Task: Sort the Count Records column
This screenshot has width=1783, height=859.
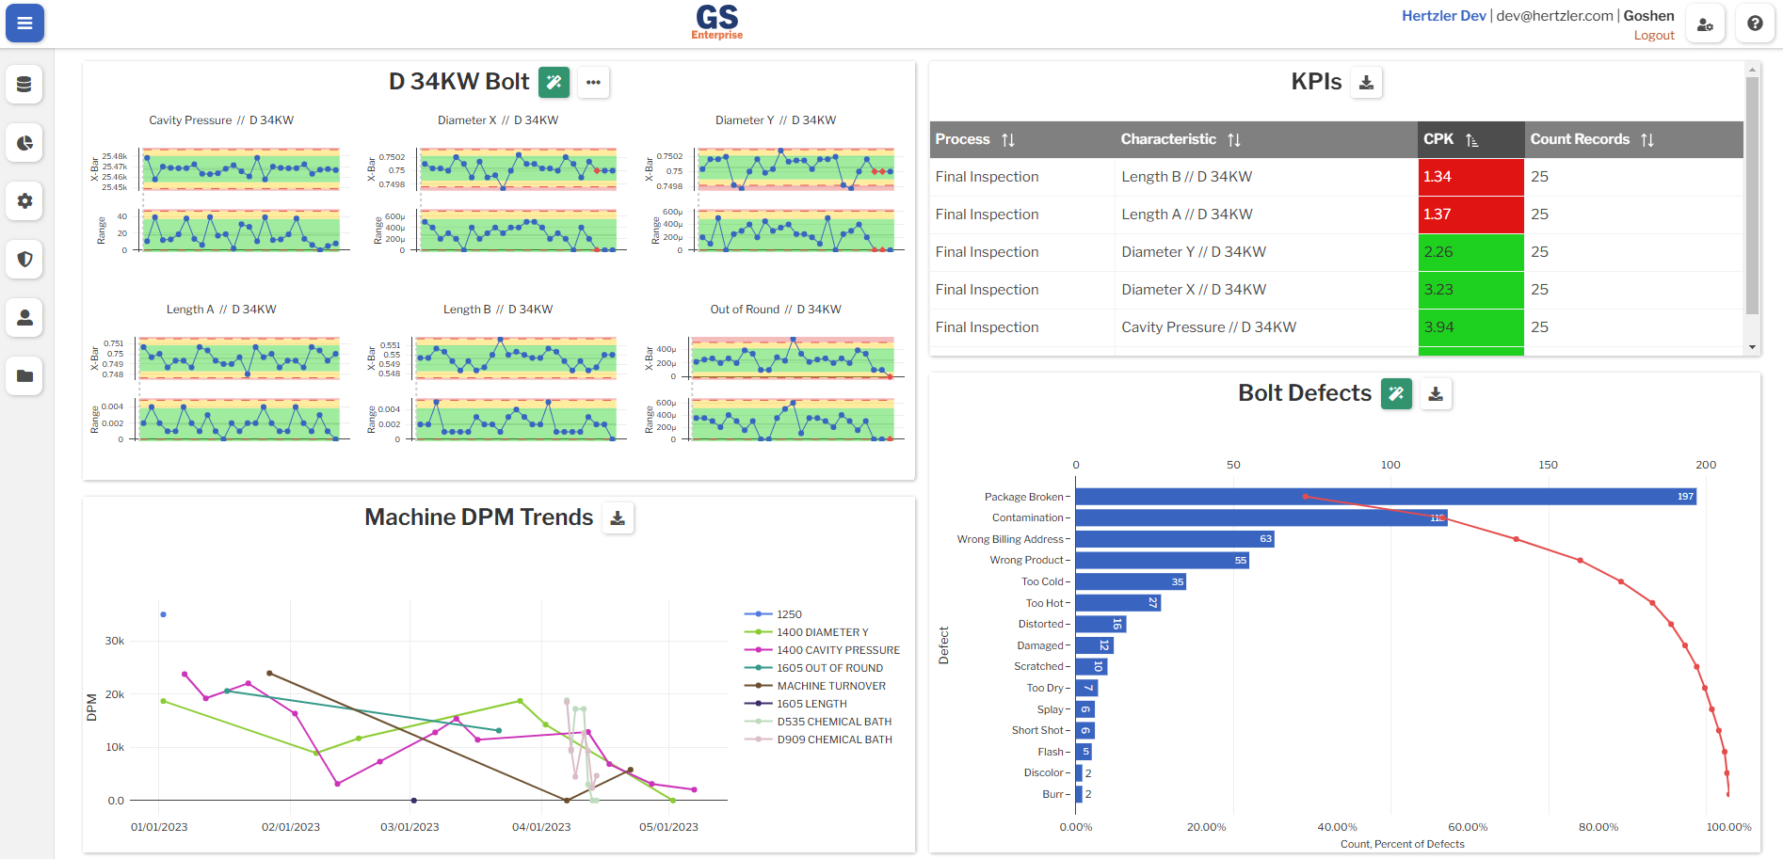Action: (x=1648, y=139)
